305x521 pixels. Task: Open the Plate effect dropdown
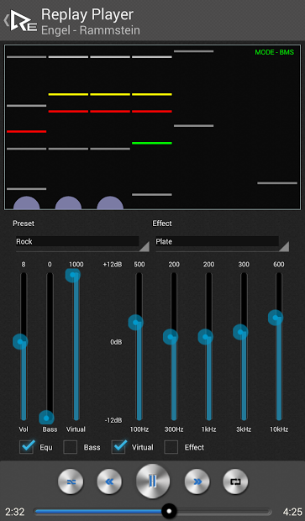[222, 243]
